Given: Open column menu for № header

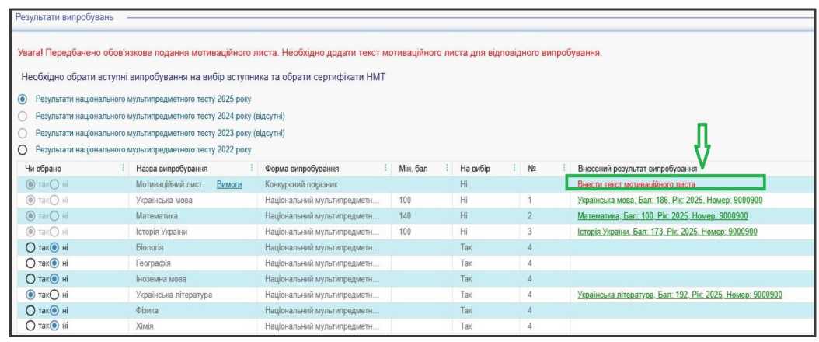Looking at the screenshot, I should (564, 168).
